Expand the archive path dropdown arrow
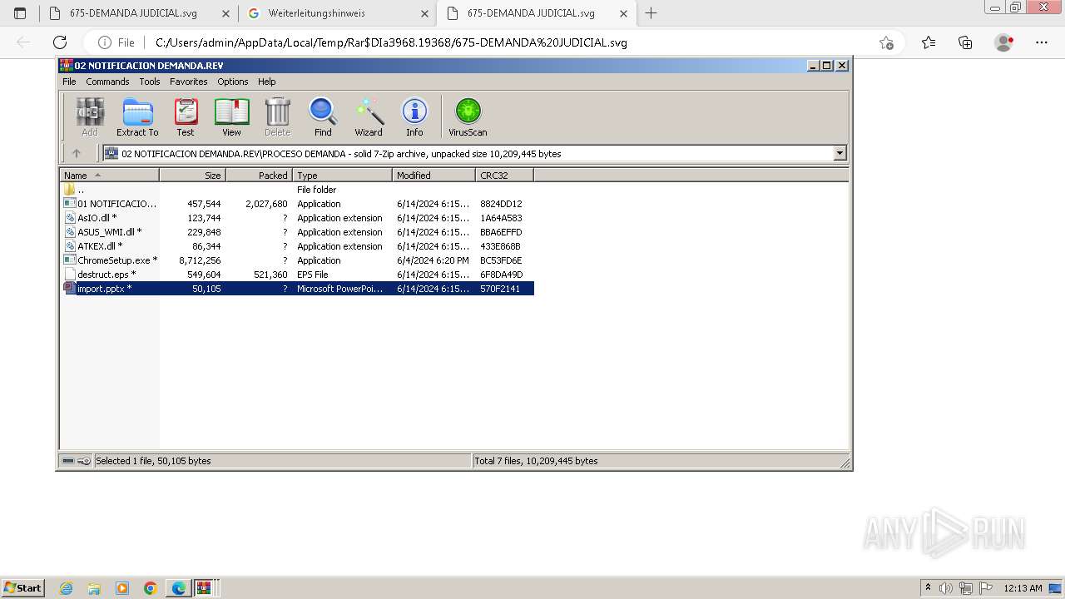 point(840,153)
